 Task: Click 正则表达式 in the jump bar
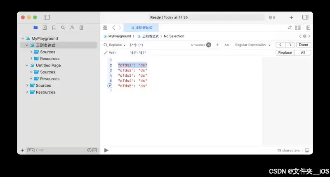[x=150, y=36]
